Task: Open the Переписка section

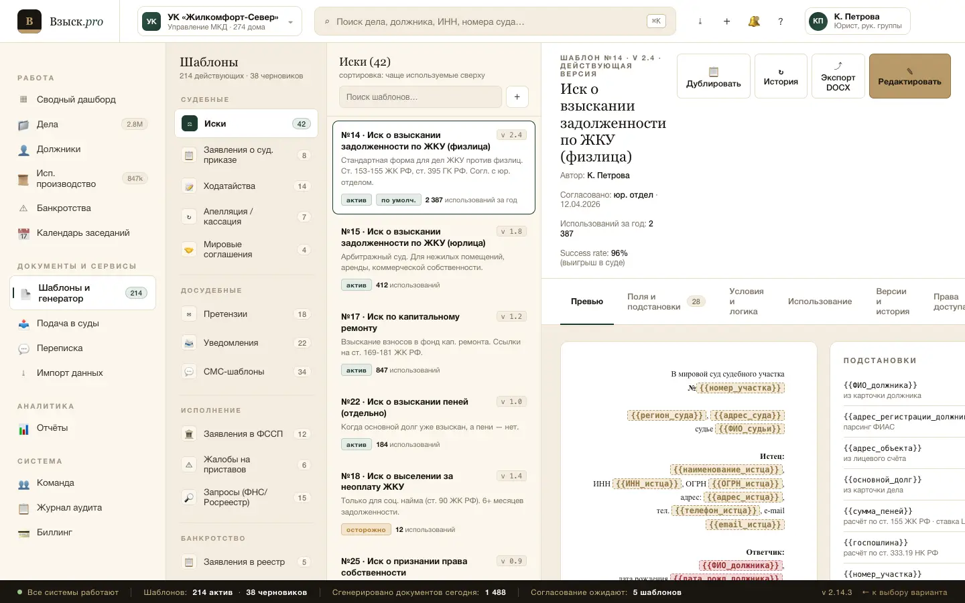Action: tap(83, 348)
